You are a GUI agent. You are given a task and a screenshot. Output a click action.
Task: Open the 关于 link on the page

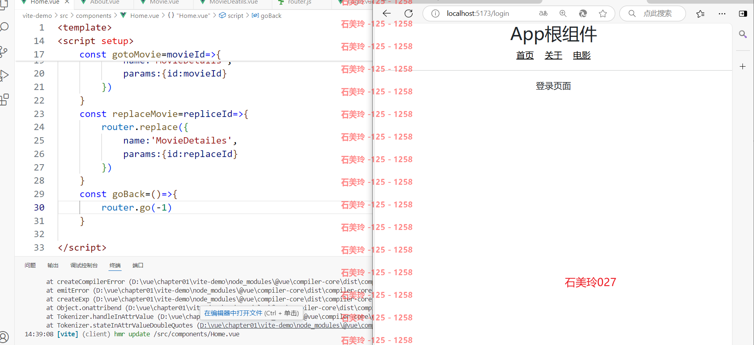(553, 55)
